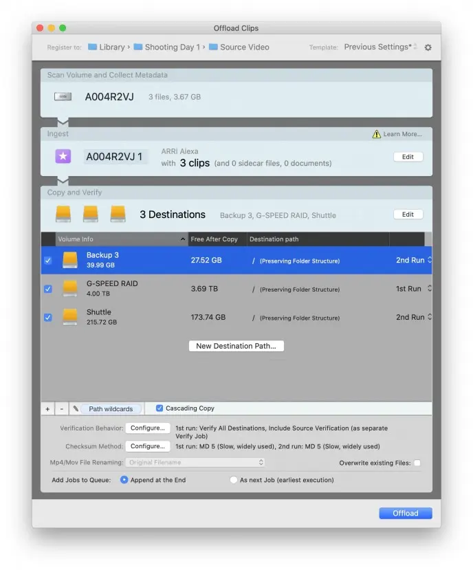Uncheck the Backup 3 destination checkbox
Viewport: 473px width, 570px height.
point(47,261)
